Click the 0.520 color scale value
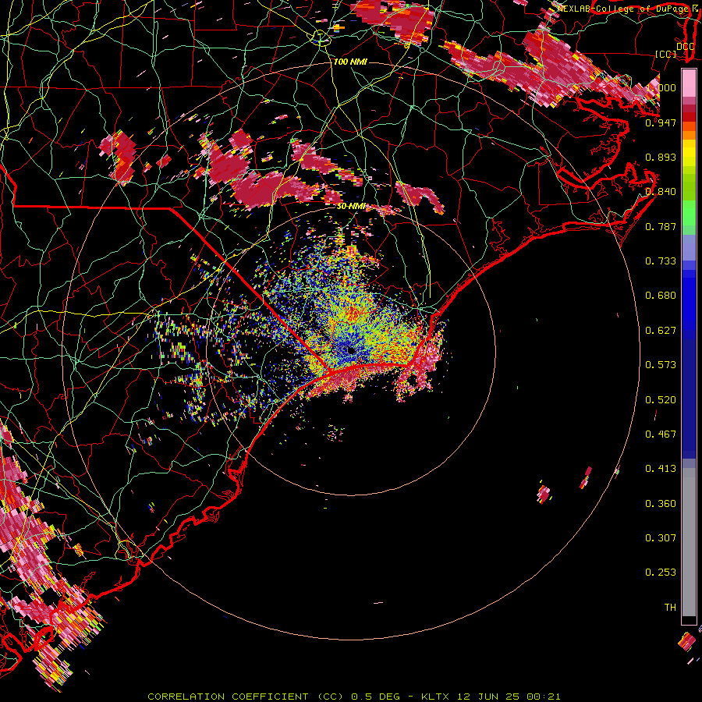The image size is (702, 702). (x=661, y=399)
